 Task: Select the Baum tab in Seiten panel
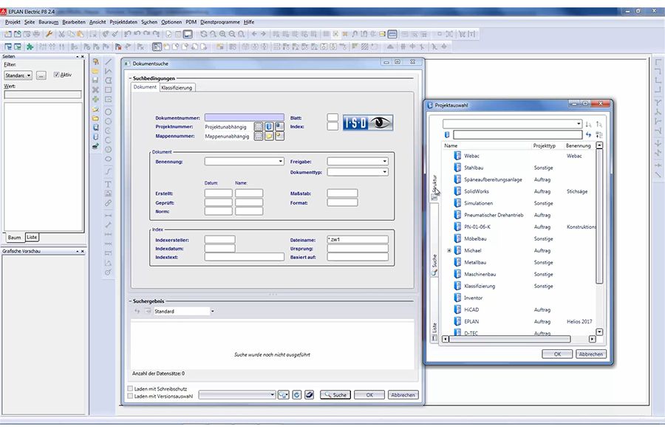coord(14,238)
